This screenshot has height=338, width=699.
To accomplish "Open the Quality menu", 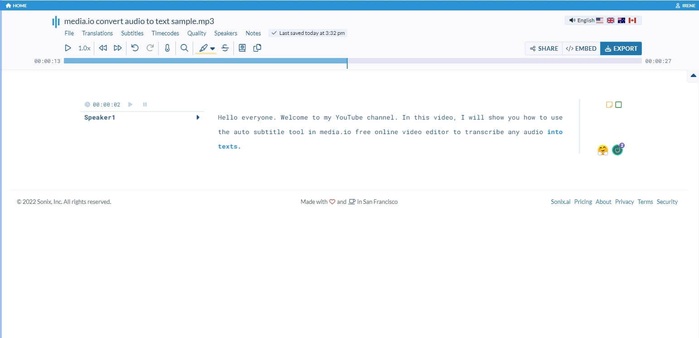I will pyautogui.click(x=197, y=33).
